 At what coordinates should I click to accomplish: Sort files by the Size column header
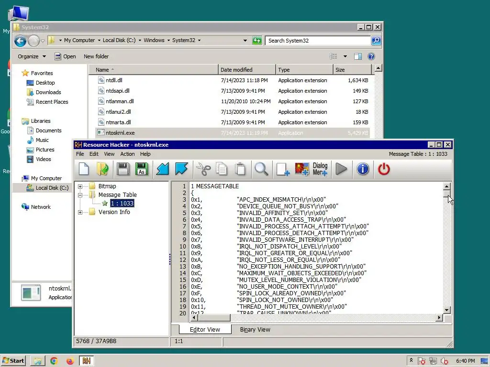352,70
